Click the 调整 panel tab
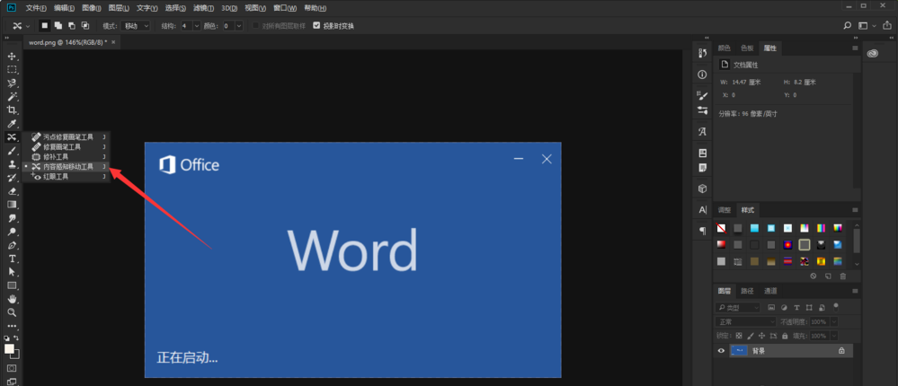This screenshot has width=898, height=386. (725, 210)
